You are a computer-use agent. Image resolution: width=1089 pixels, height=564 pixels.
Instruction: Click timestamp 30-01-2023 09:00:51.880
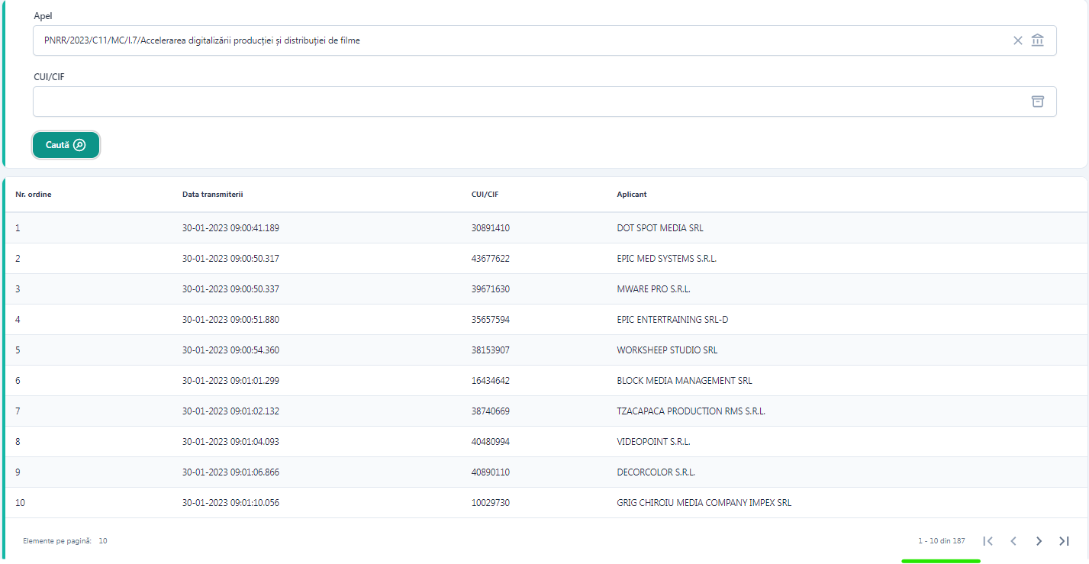point(230,320)
